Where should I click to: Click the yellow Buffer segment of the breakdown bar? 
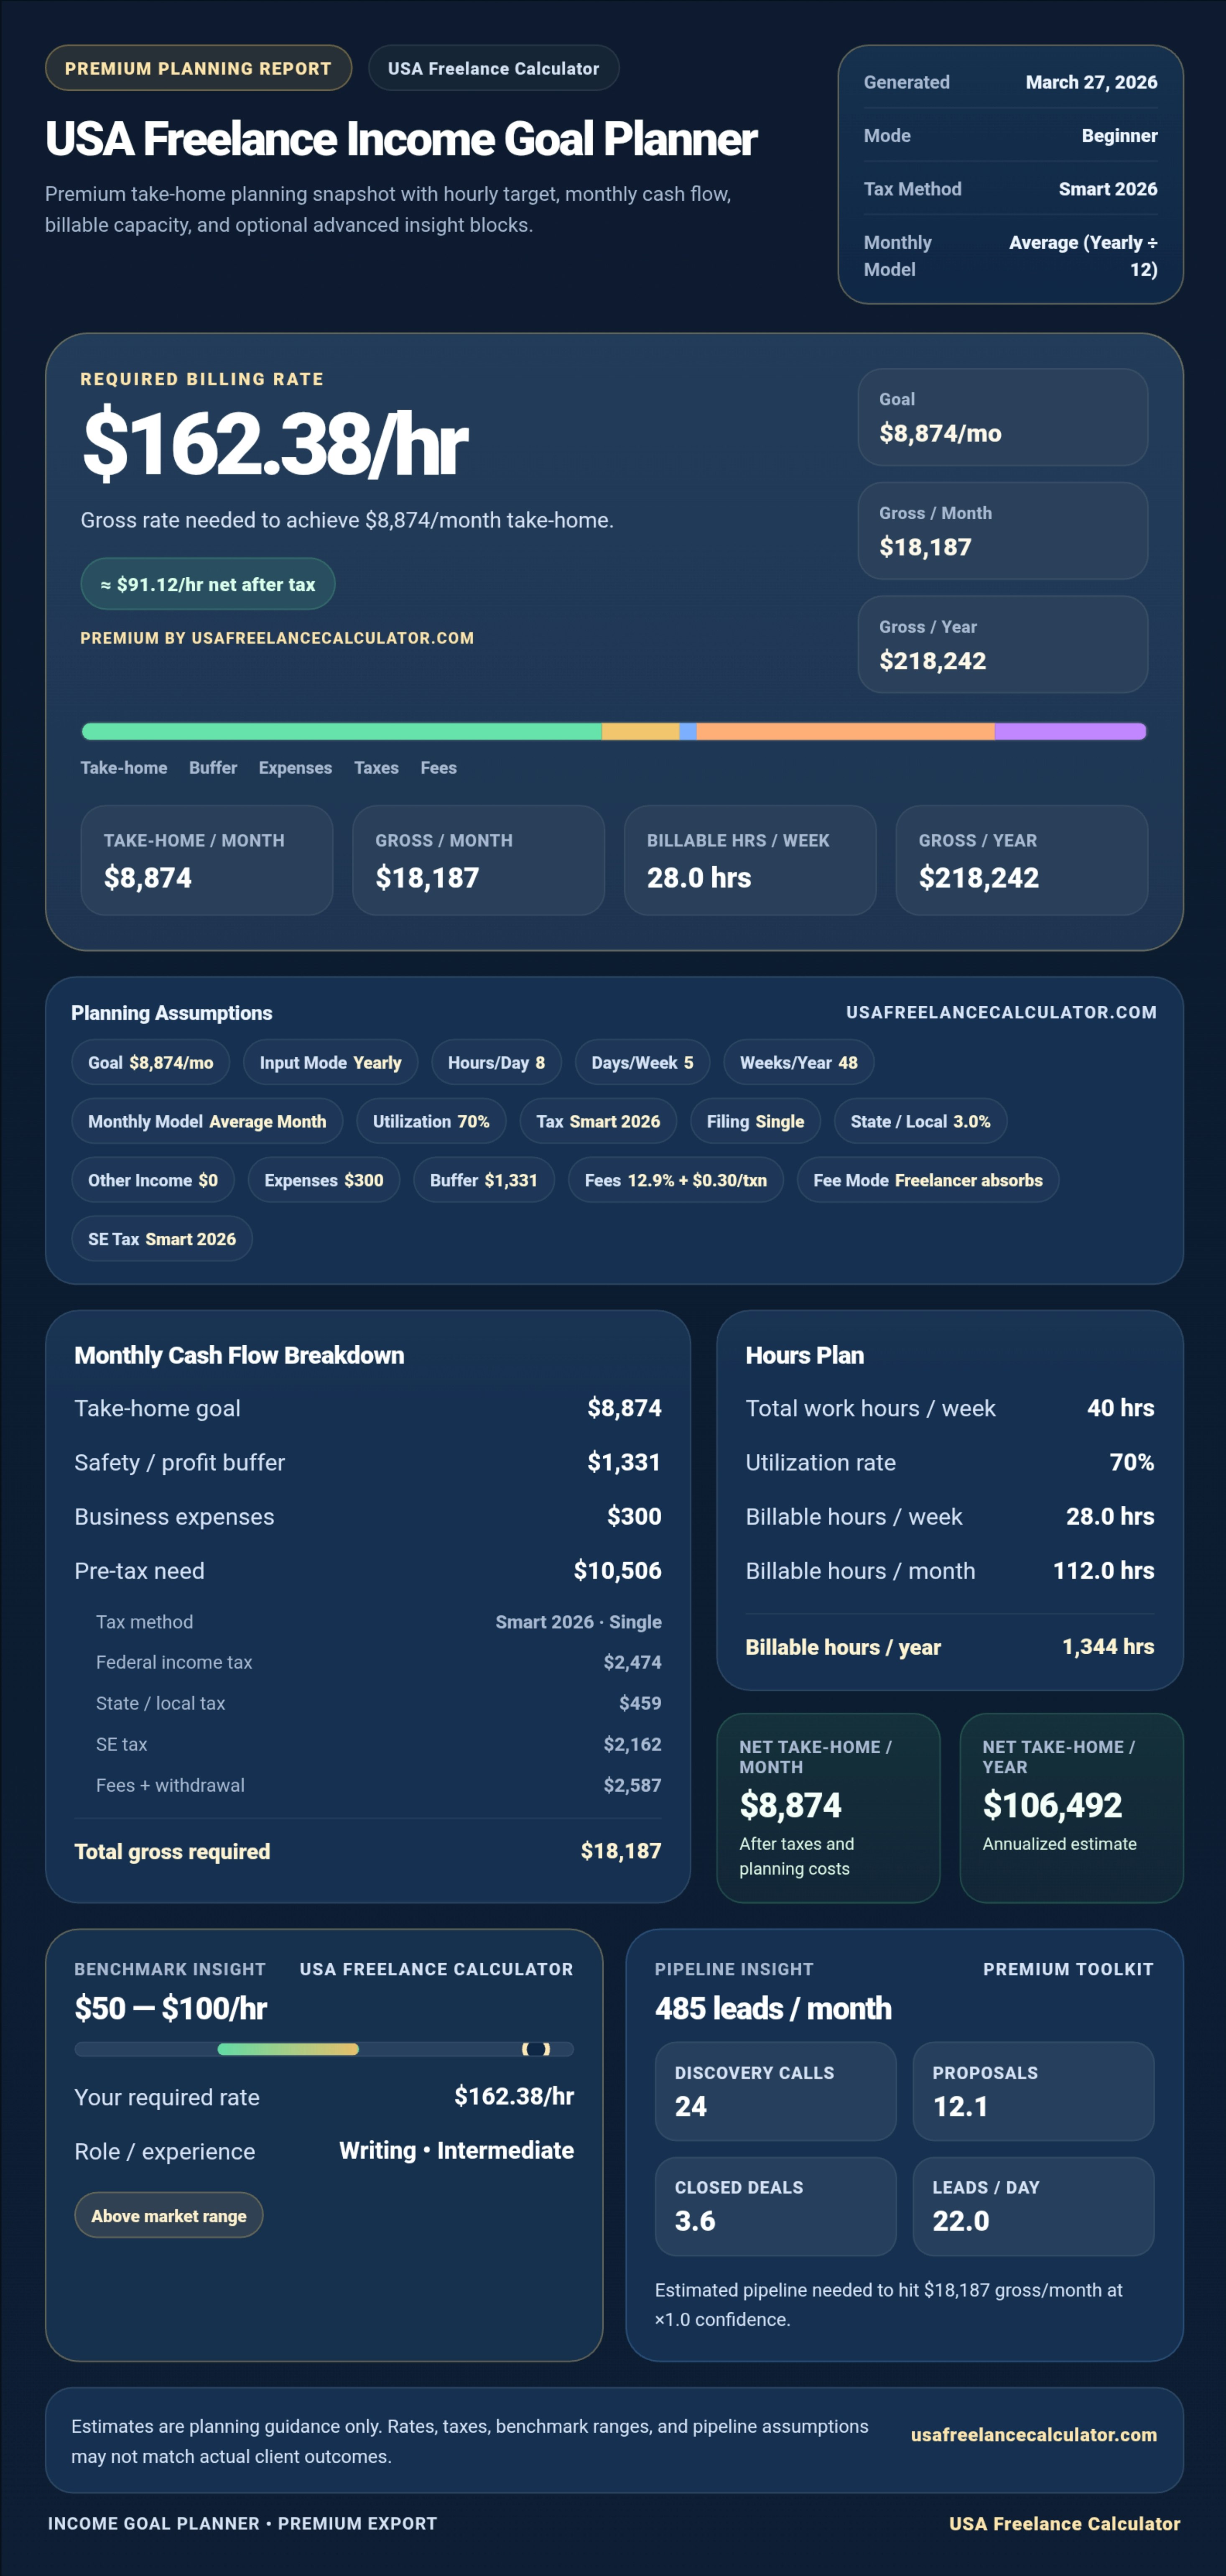(x=640, y=732)
